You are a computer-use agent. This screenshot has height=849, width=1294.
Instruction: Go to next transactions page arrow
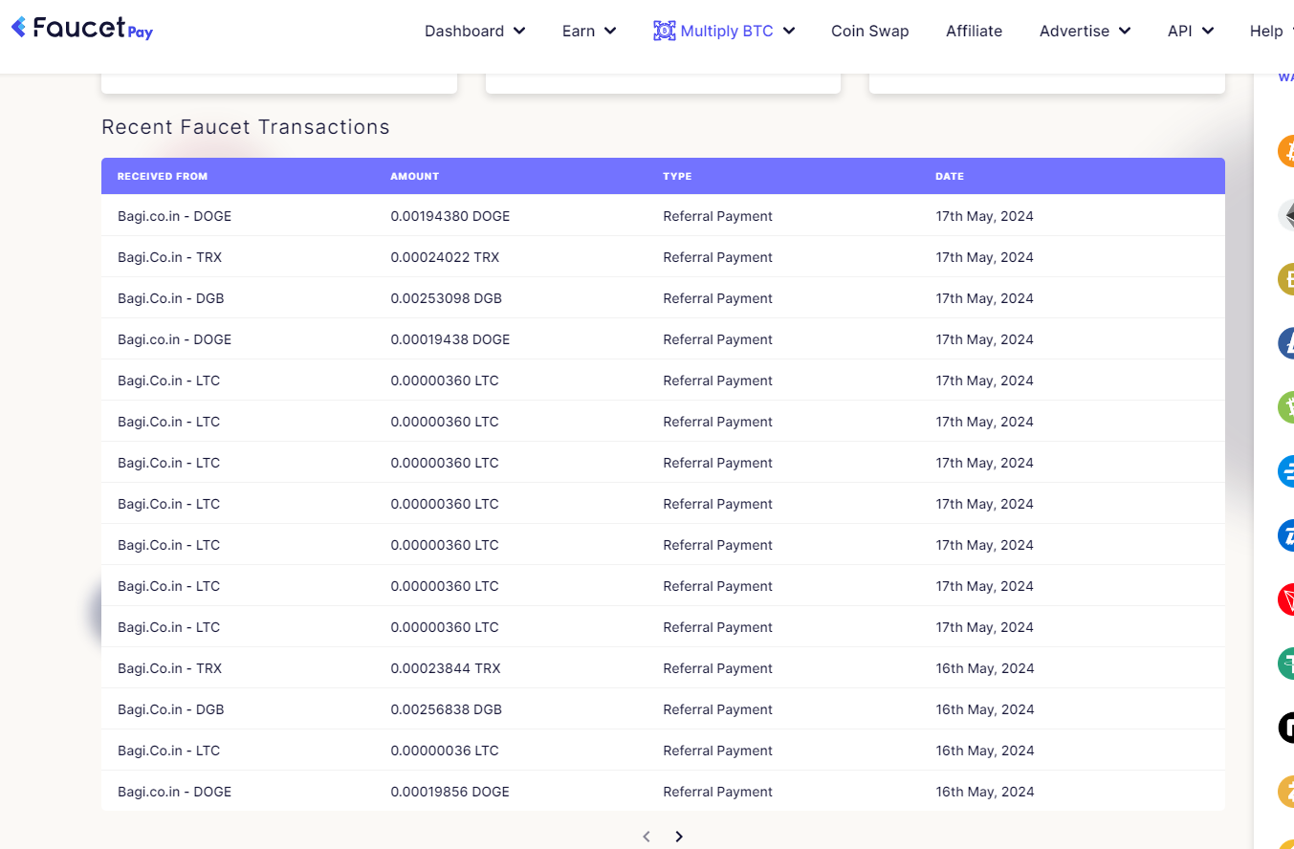point(679,837)
